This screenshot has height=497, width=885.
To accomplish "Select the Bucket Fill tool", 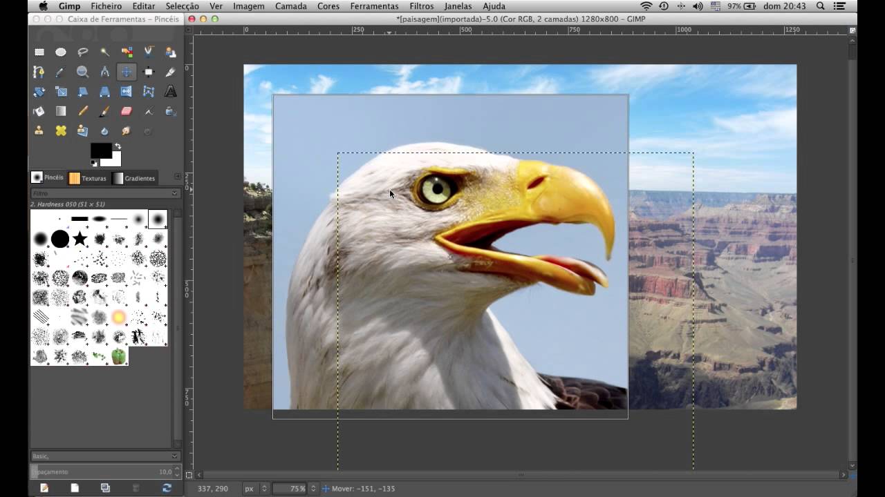I will (39, 111).
